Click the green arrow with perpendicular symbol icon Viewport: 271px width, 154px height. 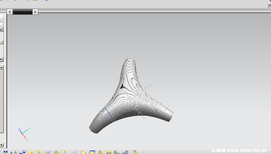click(x=14, y=152)
